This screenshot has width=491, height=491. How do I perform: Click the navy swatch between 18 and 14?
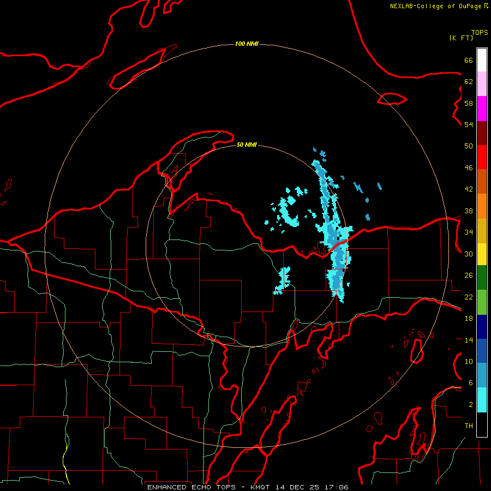(482, 327)
